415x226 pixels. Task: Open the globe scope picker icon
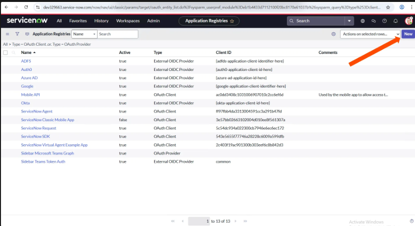point(363,21)
